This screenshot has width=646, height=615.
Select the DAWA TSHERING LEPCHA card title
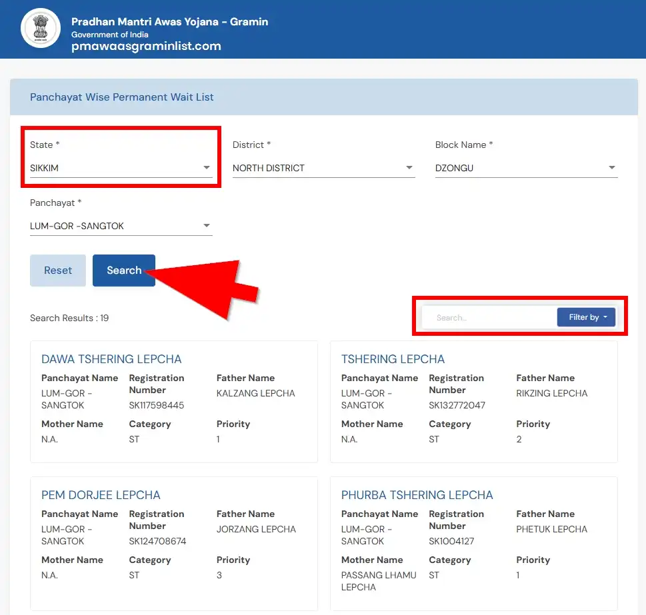(111, 359)
